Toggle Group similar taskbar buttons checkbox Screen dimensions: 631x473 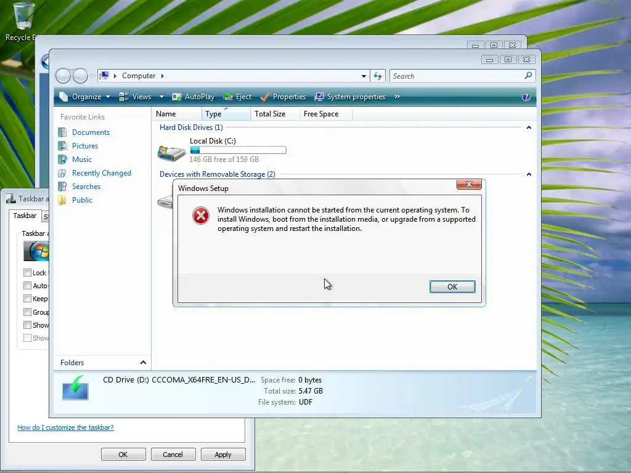pos(27,312)
